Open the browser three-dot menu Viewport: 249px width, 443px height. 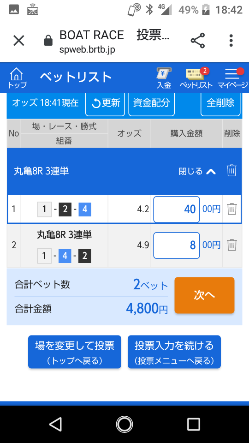pos(231,41)
